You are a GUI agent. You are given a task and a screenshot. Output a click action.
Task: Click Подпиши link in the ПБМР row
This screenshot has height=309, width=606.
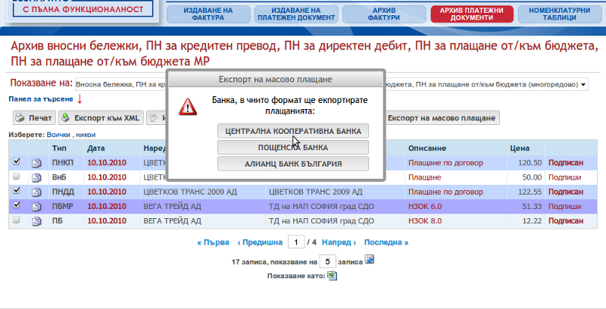click(564, 207)
